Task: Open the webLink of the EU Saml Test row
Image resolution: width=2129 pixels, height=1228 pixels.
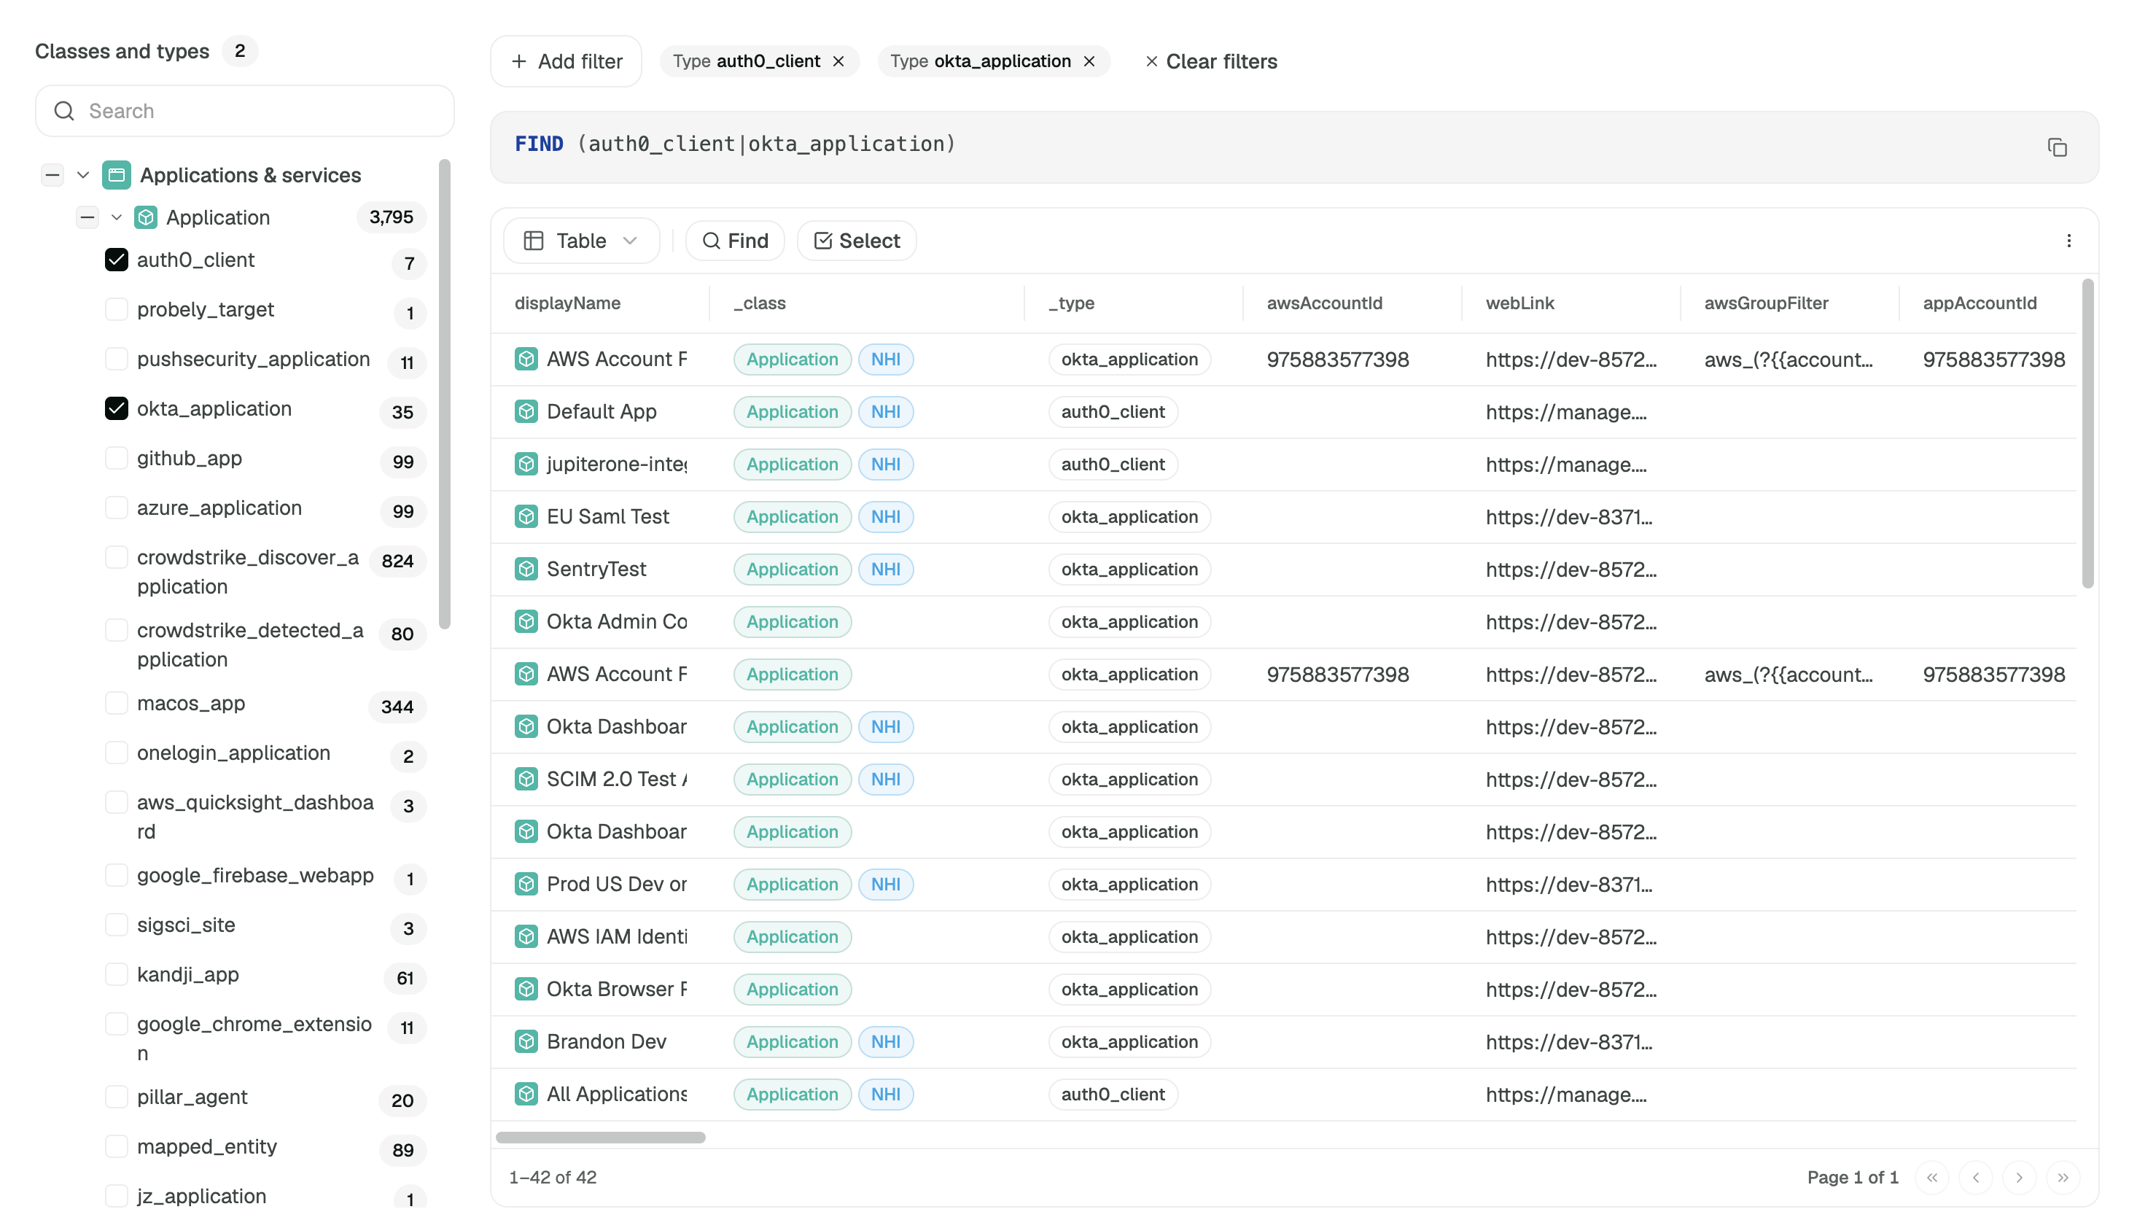Action: pos(1568,517)
